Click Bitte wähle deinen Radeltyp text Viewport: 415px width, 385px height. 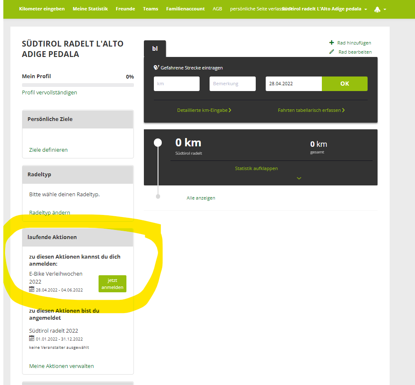coord(64,194)
